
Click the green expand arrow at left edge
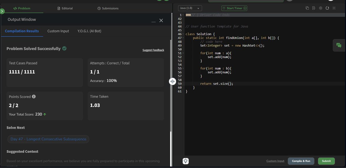click(2, 11)
